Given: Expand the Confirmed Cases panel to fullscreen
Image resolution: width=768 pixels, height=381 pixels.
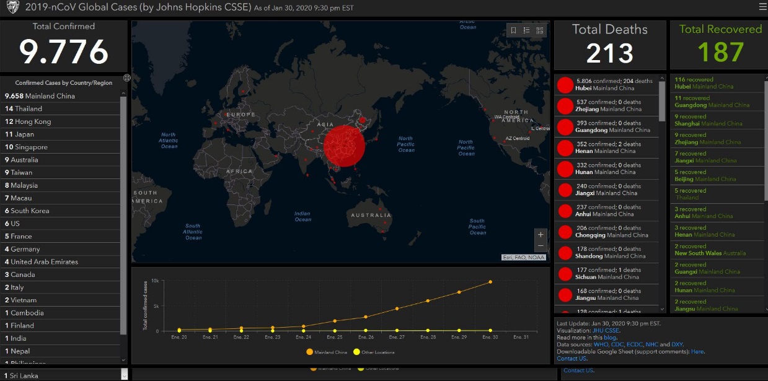Looking at the screenshot, I should pos(126,78).
